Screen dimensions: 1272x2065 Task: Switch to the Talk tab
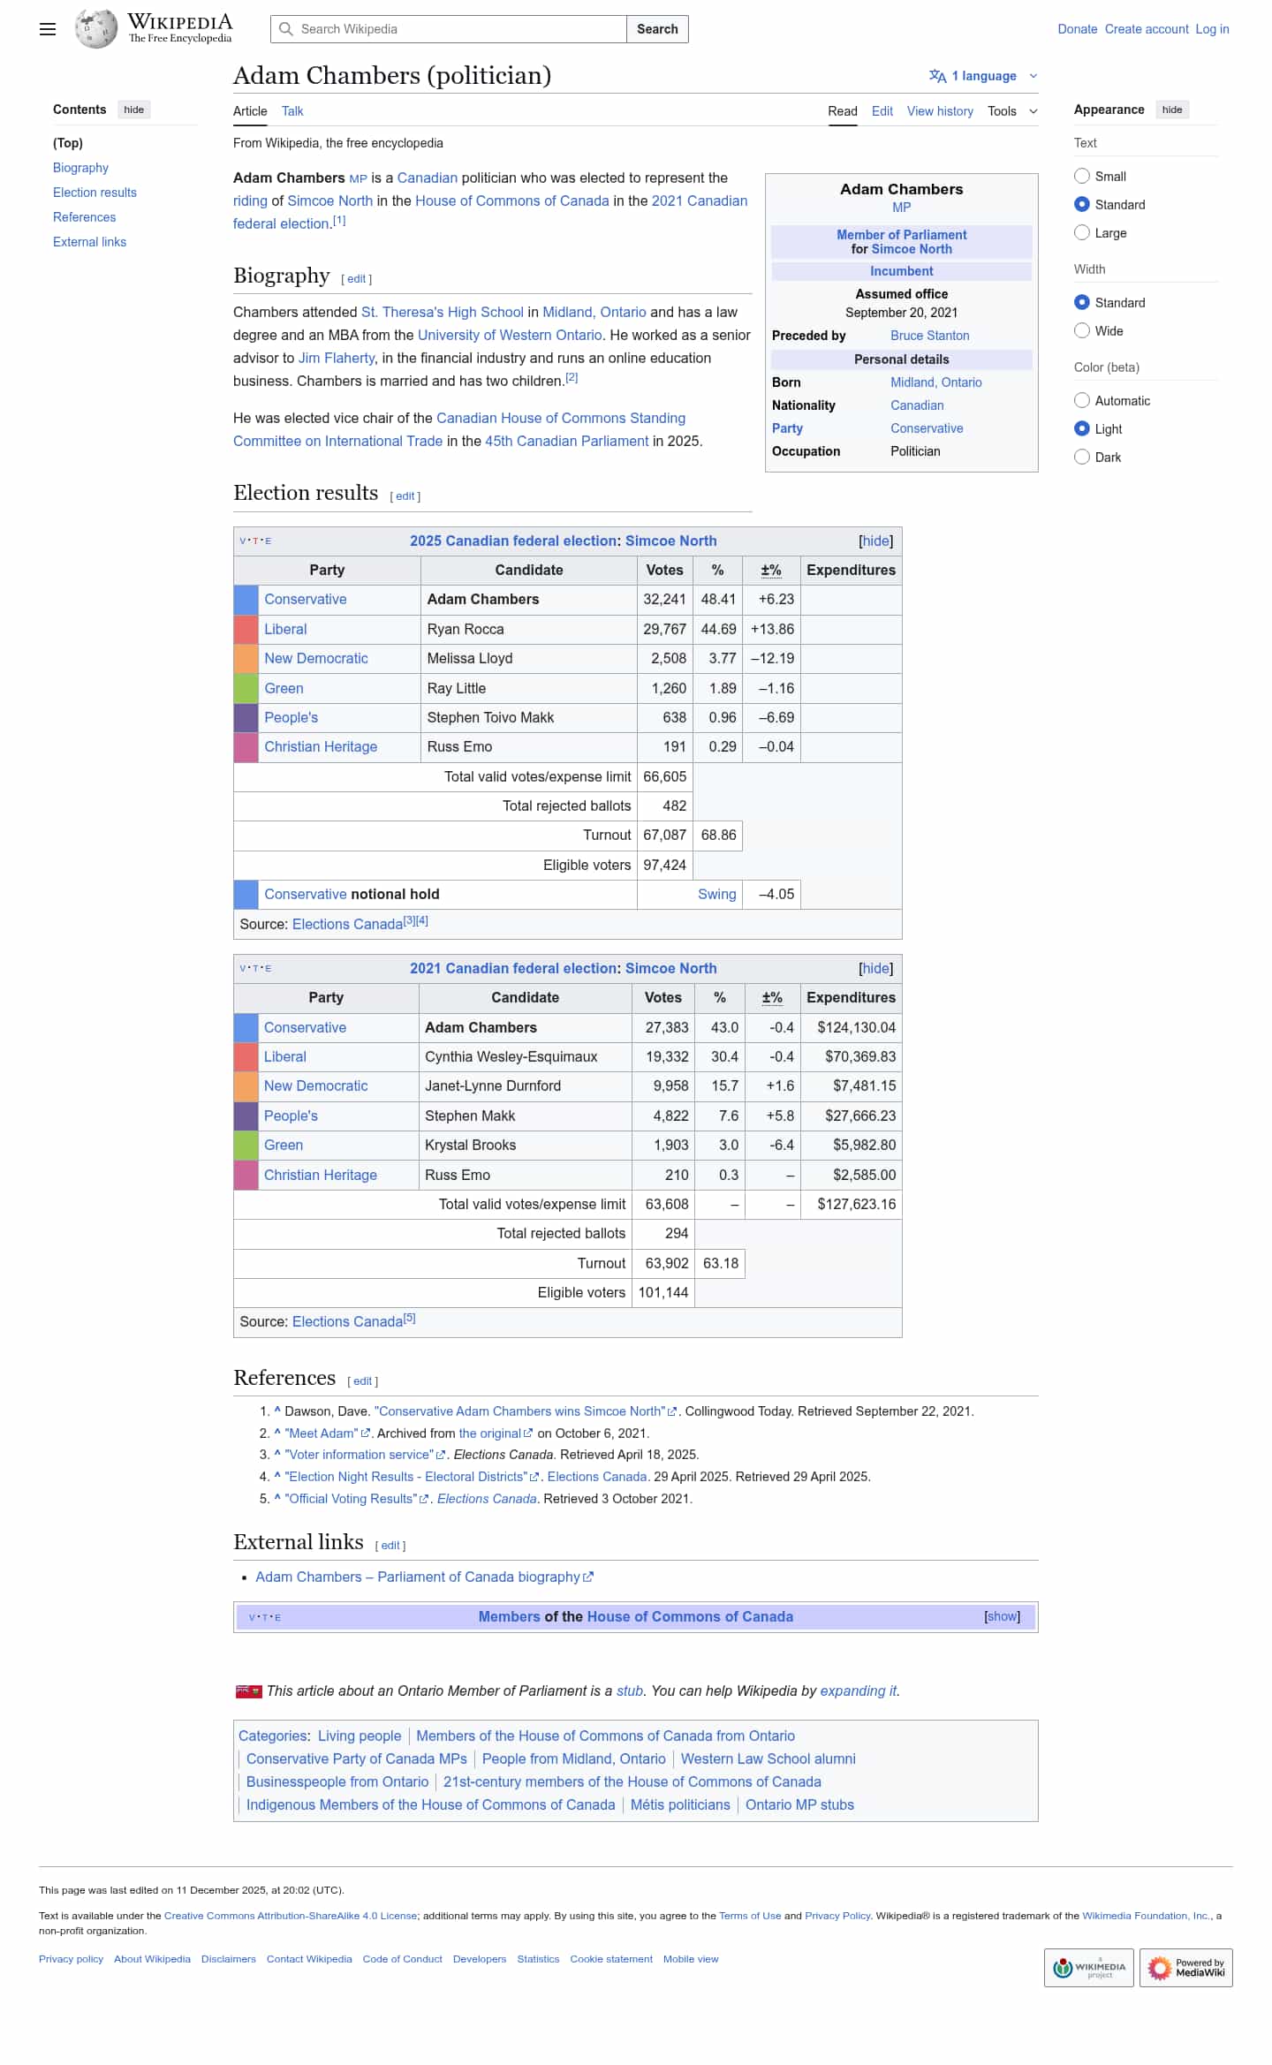click(x=292, y=111)
